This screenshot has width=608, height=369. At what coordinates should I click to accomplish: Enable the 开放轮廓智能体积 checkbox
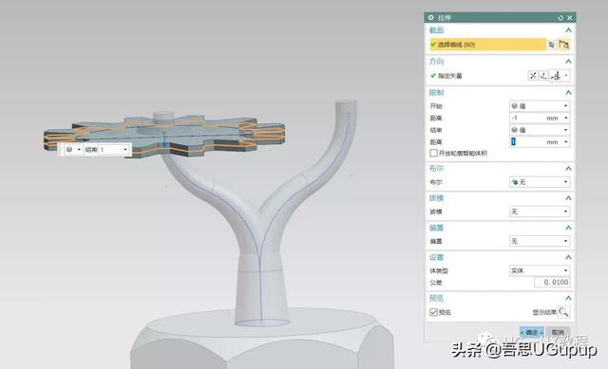coord(433,154)
